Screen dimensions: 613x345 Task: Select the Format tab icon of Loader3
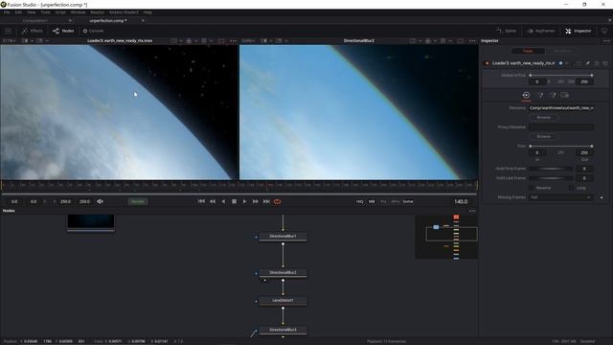[553, 95]
